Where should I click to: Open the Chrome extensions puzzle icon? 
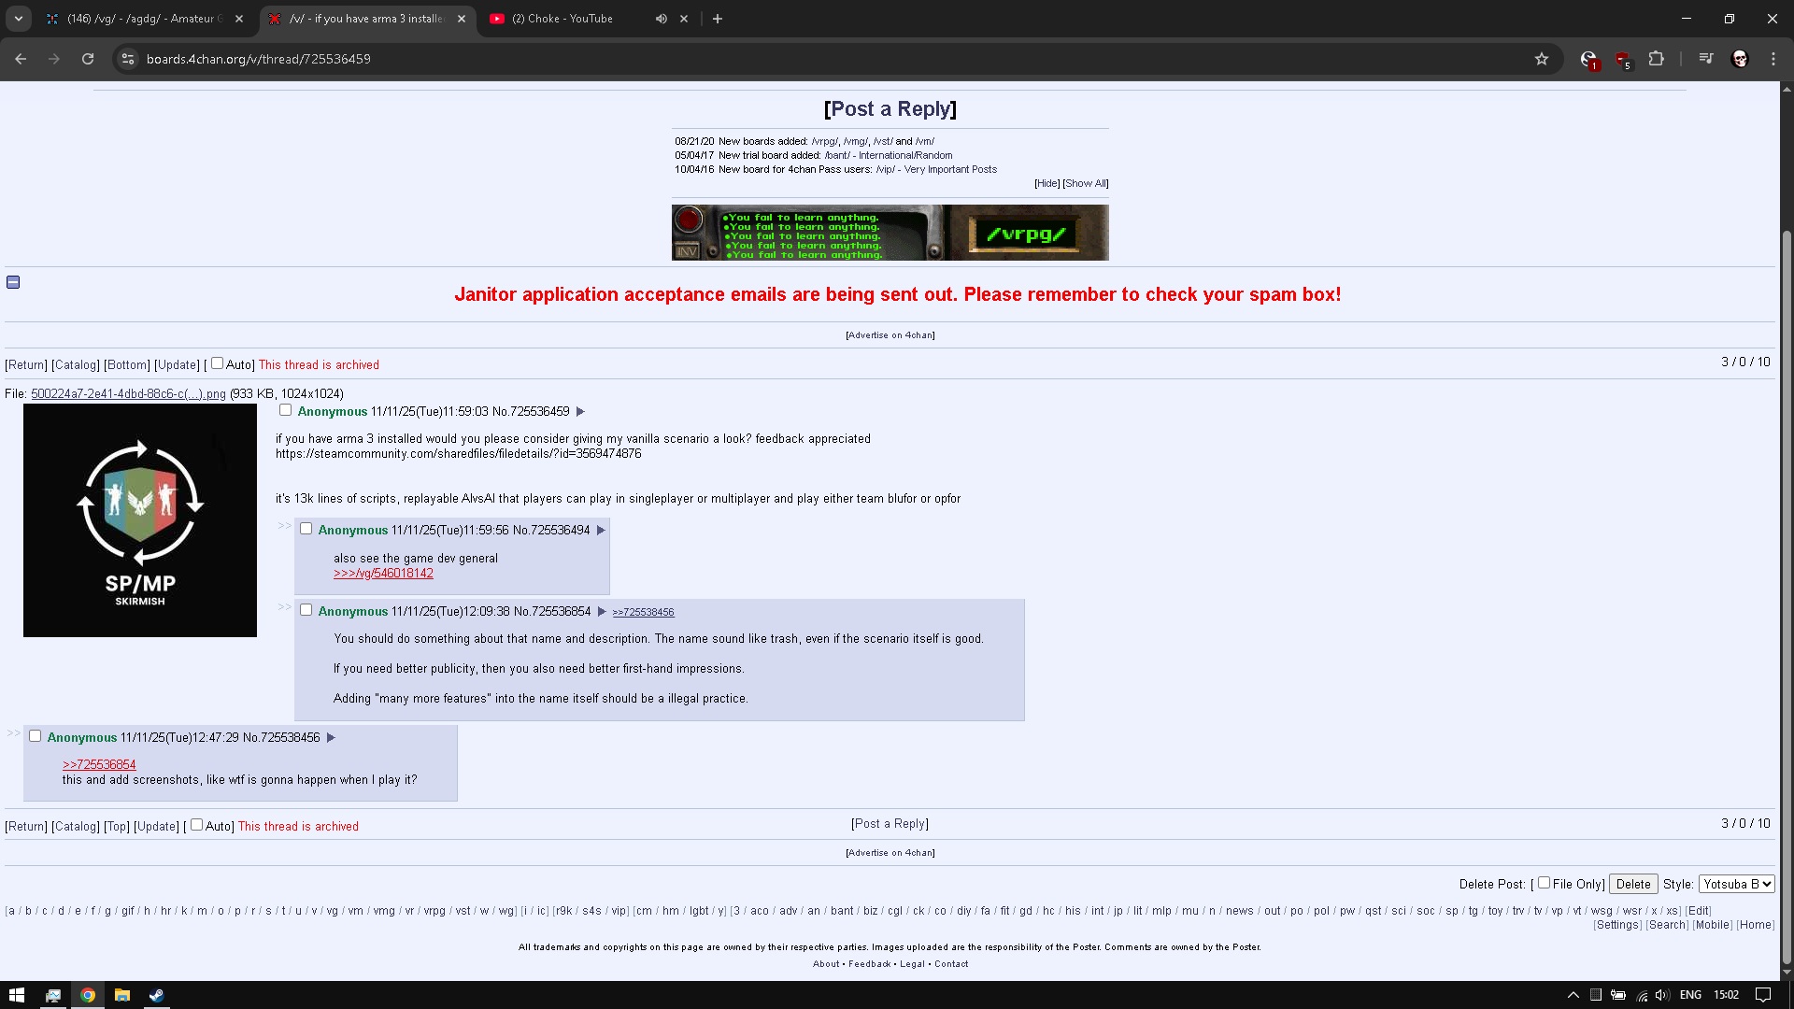tap(1656, 59)
